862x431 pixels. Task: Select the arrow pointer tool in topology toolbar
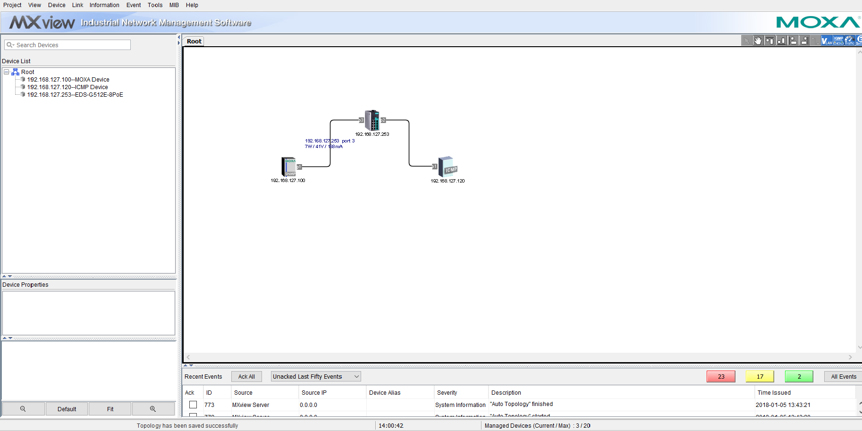(x=747, y=41)
